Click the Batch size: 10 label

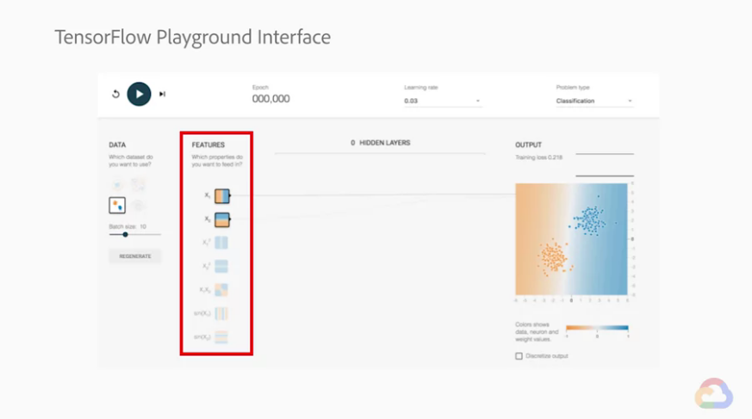[127, 226]
